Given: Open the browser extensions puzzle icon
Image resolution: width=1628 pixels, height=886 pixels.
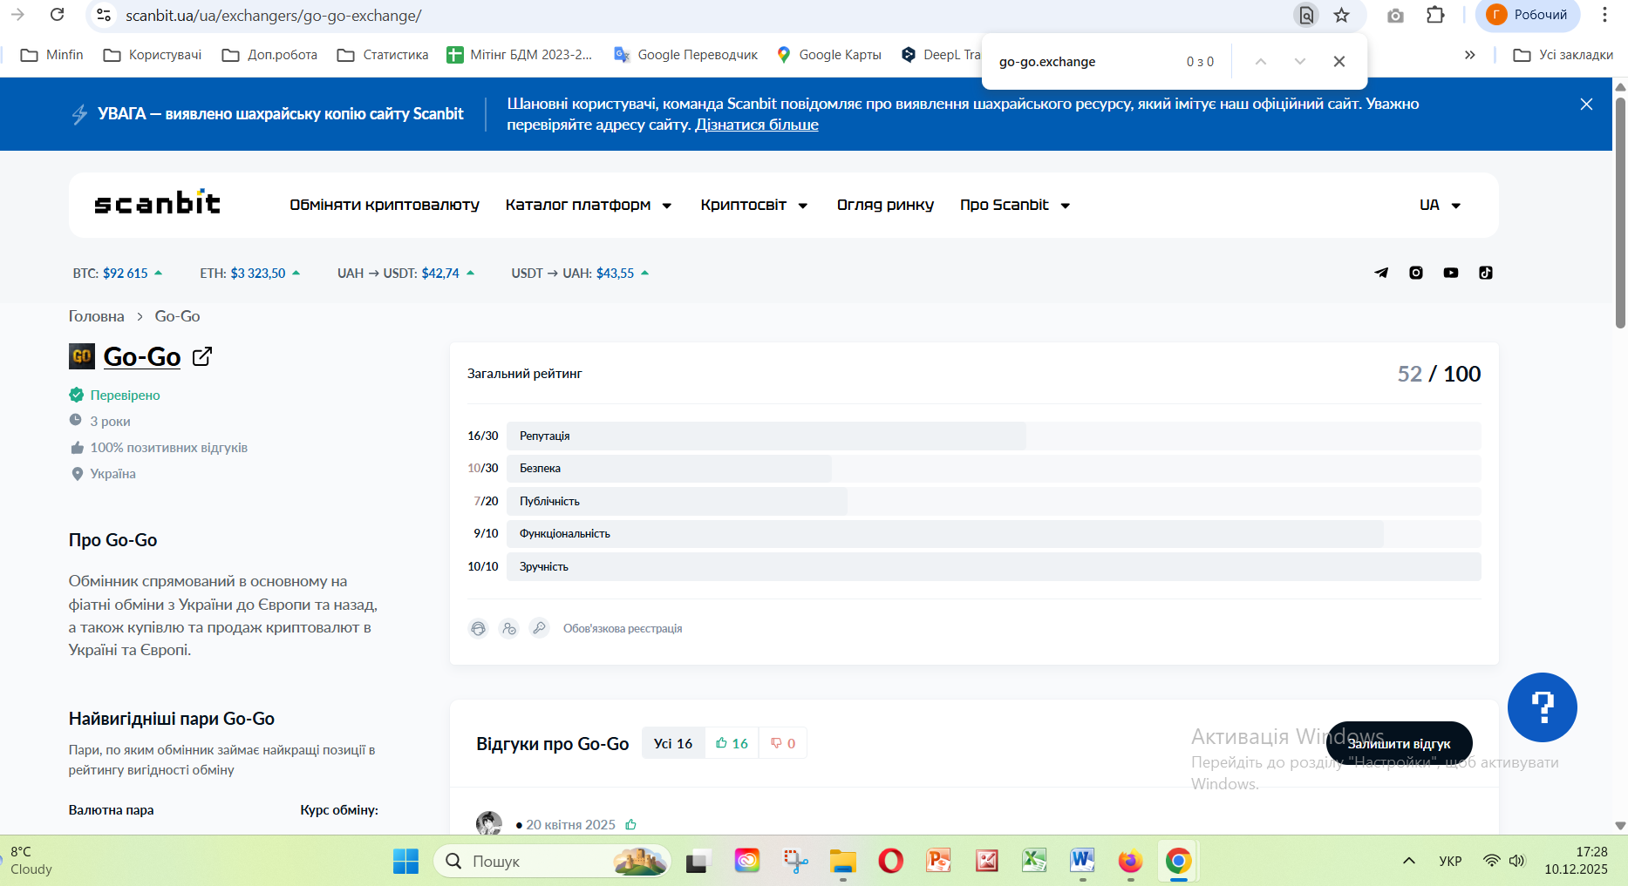Looking at the screenshot, I should pyautogui.click(x=1435, y=15).
